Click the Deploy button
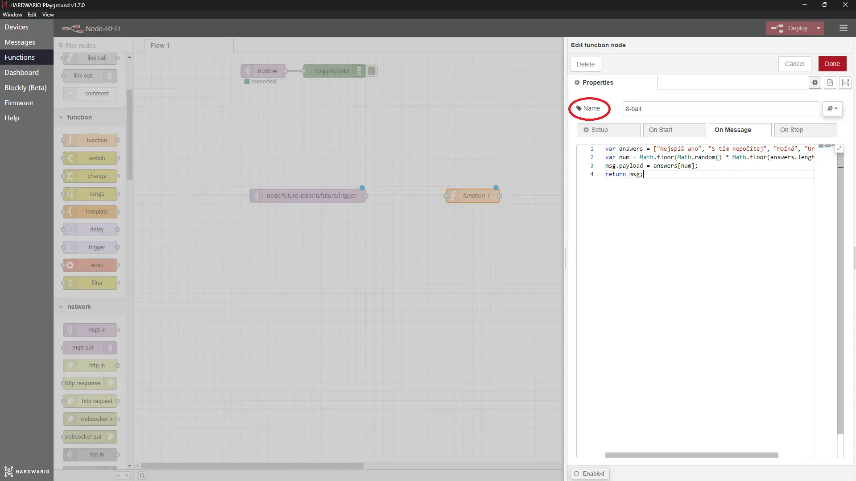Screen dimensions: 856x481 pos(790,28)
